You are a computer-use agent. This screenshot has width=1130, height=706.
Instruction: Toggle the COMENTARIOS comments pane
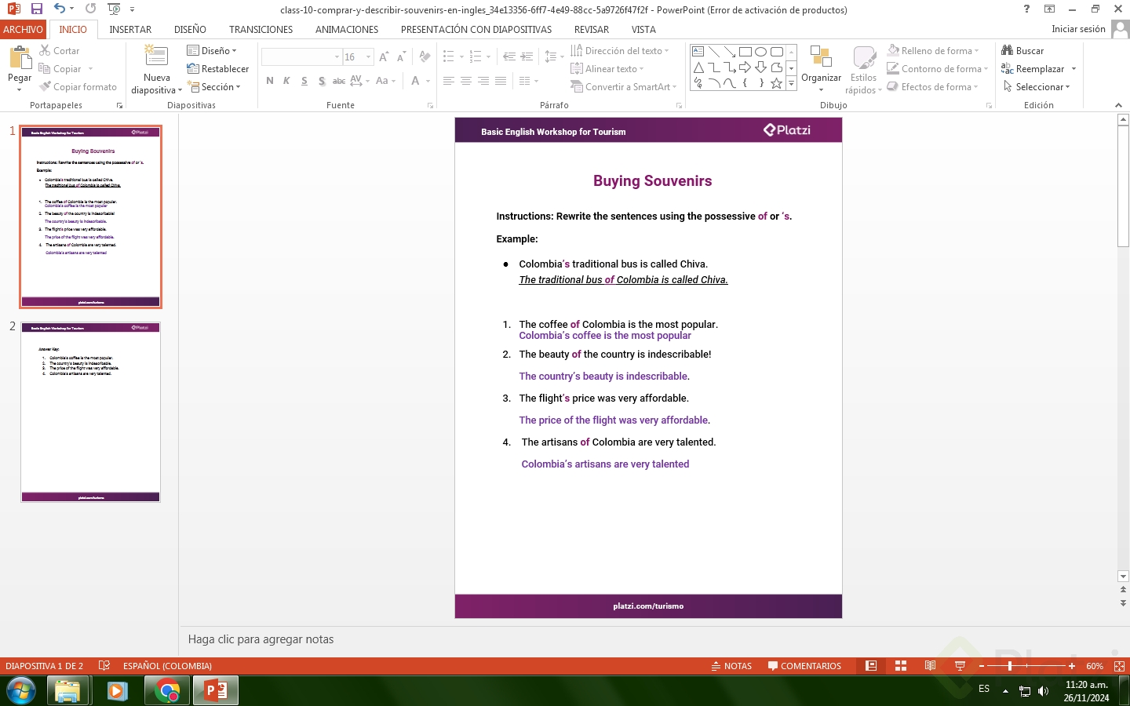pos(804,666)
